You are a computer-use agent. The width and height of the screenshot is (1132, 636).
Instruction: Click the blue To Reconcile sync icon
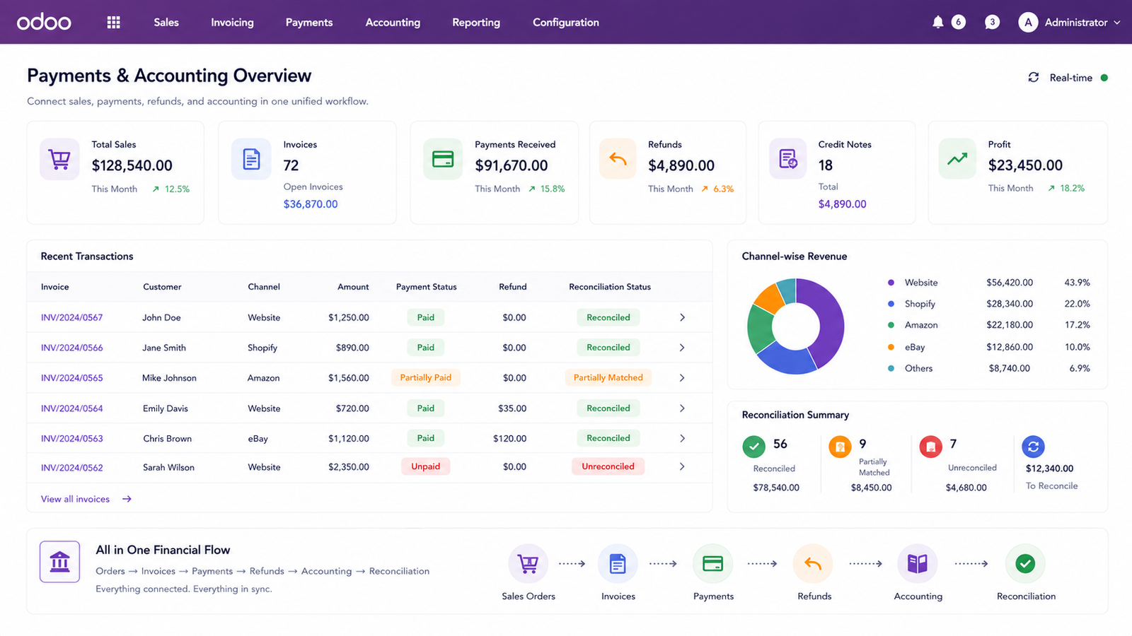click(1033, 447)
